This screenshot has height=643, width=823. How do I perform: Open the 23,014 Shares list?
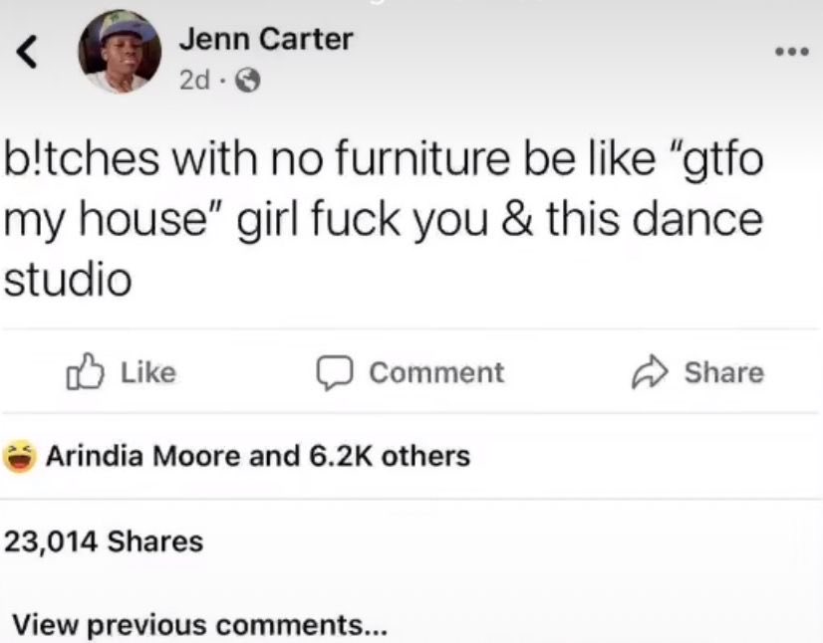coord(104,541)
